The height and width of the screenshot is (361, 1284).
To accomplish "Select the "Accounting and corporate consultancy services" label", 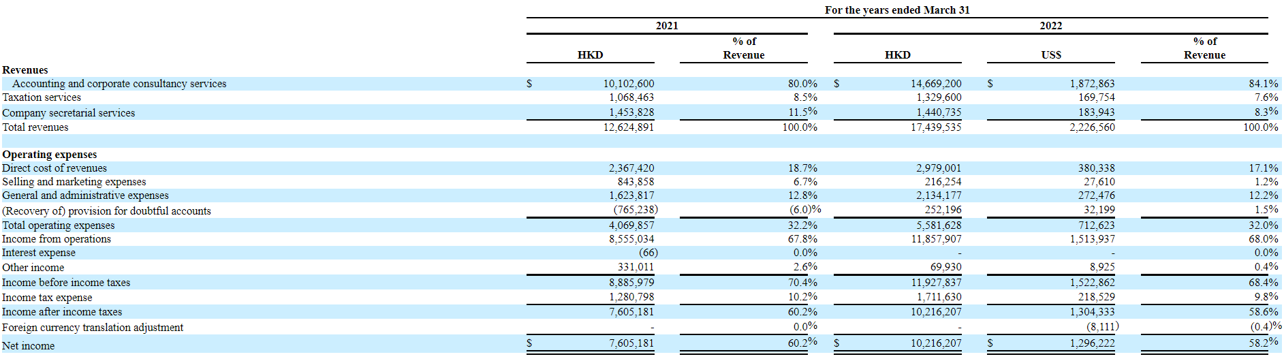I will click(x=119, y=84).
